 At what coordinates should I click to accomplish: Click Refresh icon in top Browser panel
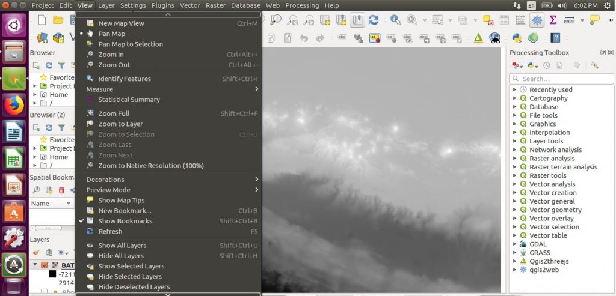(49, 65)
